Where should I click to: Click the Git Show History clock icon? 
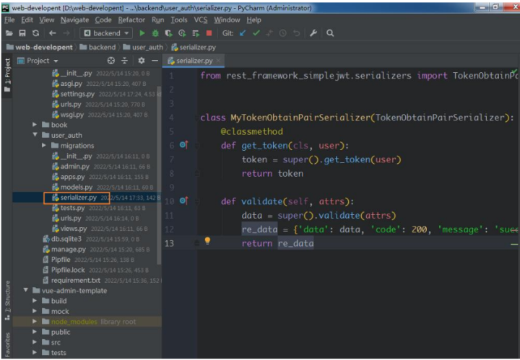point(282,33)
